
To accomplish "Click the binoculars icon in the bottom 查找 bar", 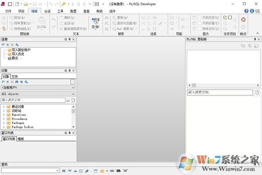I will [64, 170].
